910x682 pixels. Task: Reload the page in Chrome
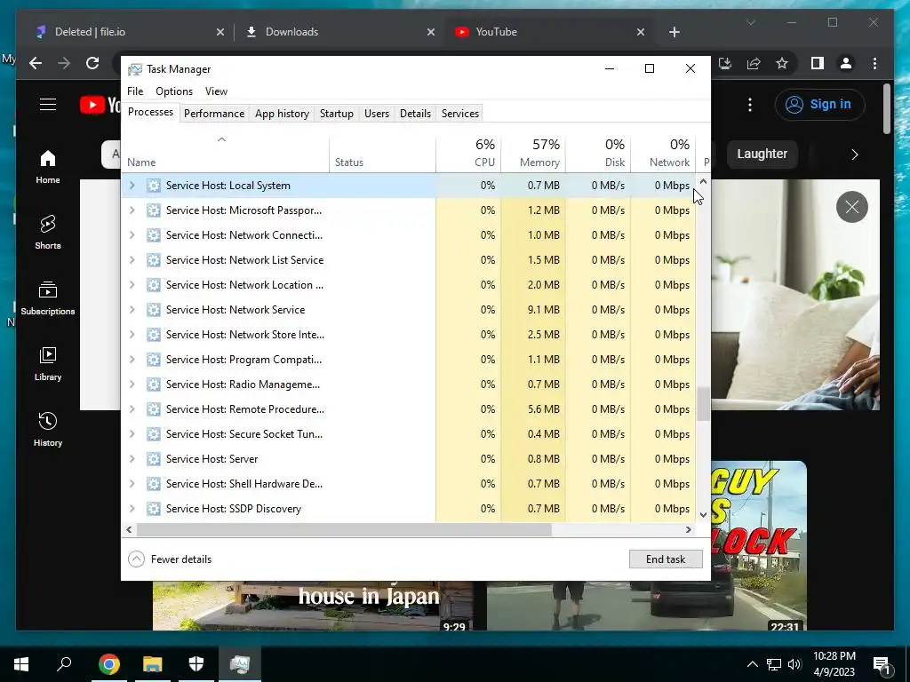coord(92,63)
